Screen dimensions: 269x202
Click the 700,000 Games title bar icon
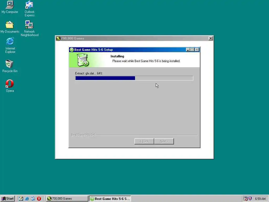[58, 38]
